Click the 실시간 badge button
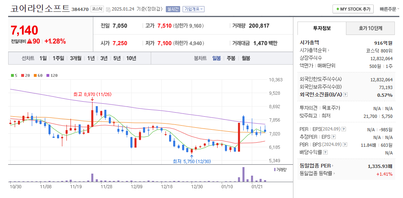Screen dimensions: 403x198 click(173, 9)
